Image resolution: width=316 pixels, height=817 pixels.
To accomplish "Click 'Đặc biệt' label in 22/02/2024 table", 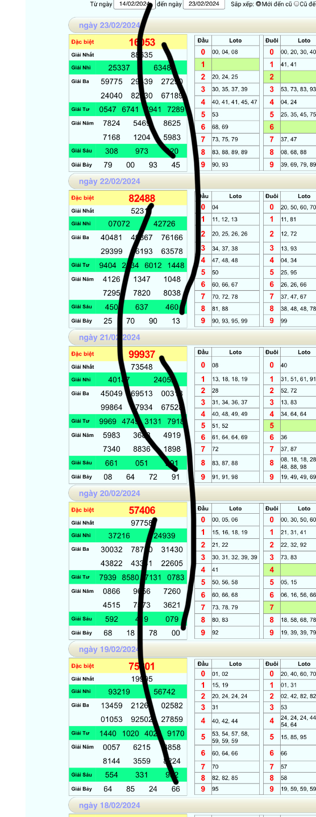I will (82, 198).
